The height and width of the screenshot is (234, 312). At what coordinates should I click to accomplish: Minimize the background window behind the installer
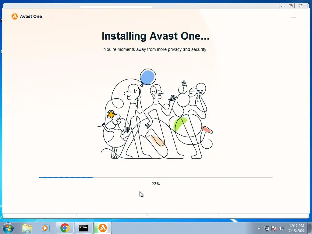283,6
